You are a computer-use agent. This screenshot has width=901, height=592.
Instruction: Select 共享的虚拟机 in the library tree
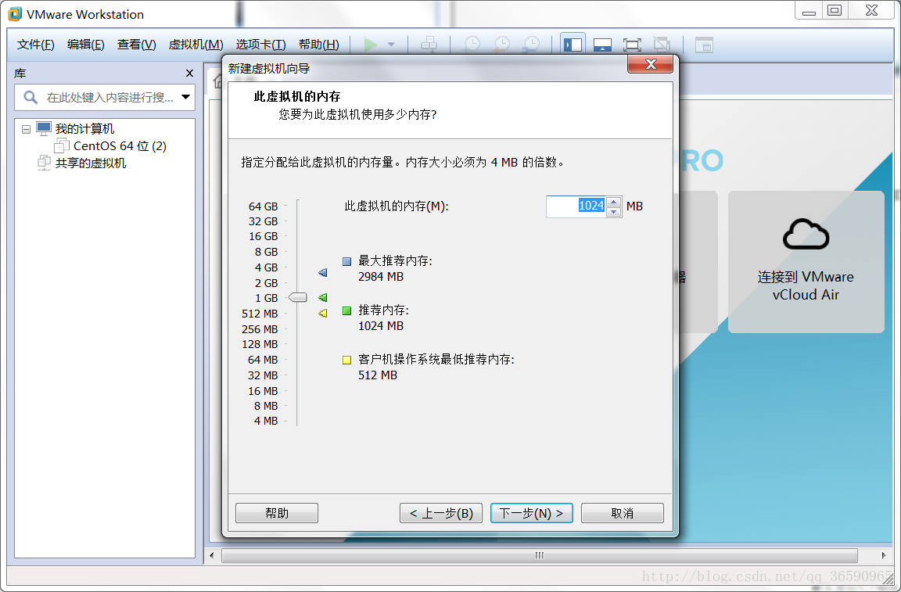point(90,163)
